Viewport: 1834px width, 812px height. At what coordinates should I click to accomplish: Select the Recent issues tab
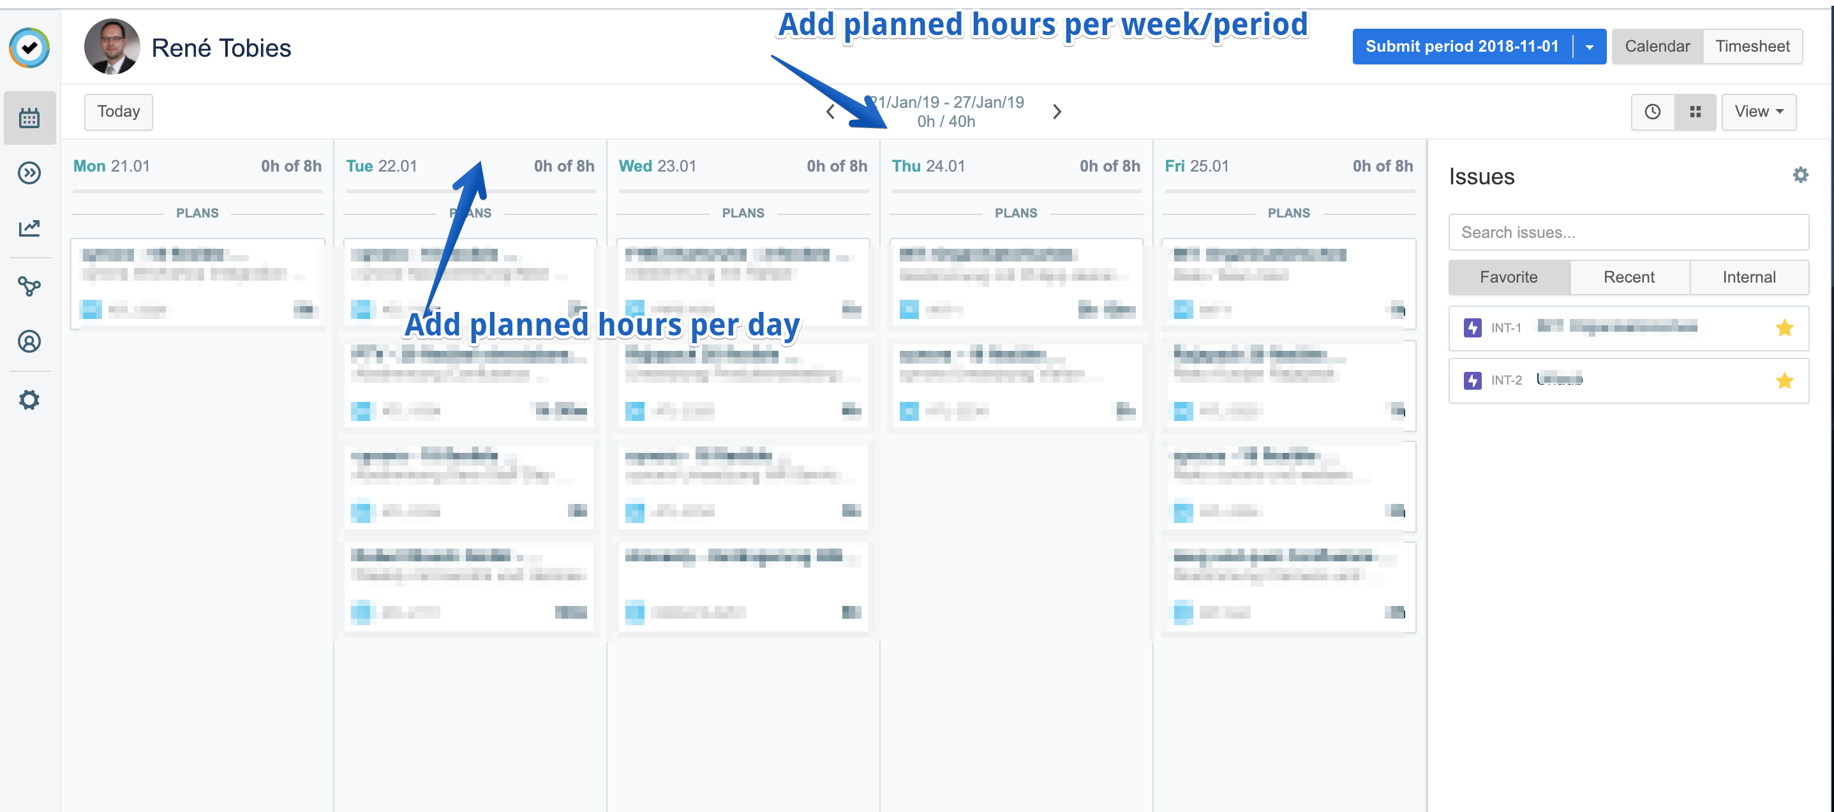[1629, 277]
